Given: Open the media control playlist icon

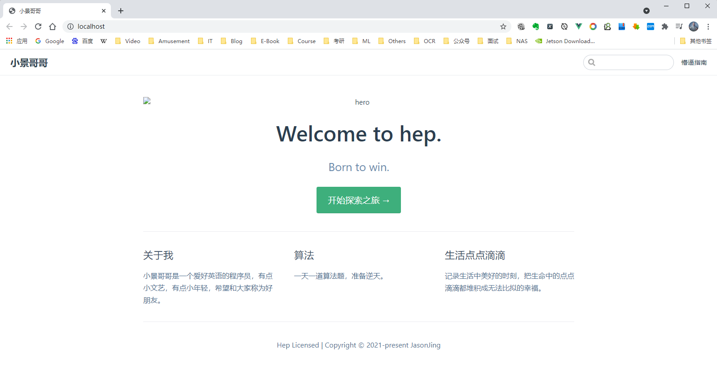Looking at the screenshot, I should 679,26.
